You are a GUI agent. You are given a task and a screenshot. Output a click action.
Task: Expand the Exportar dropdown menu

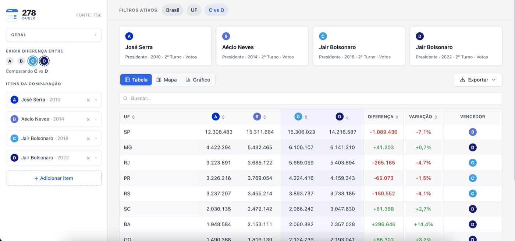pos(478,80)
